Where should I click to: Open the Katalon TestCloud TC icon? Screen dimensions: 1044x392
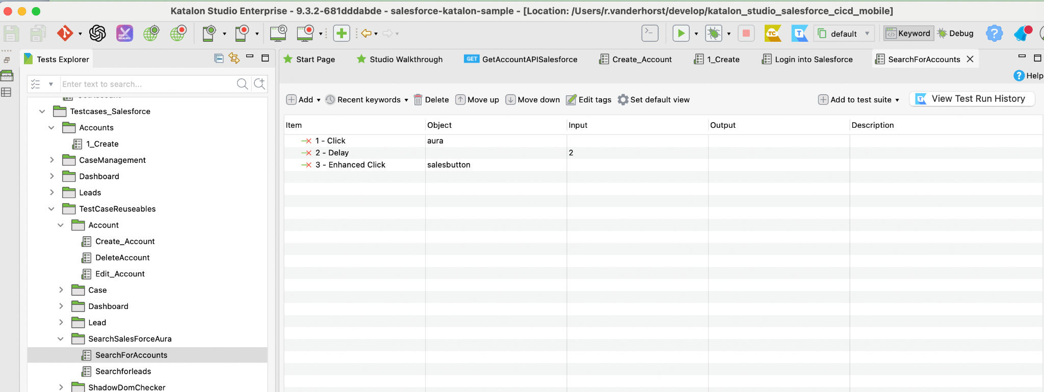coord(773,34)
